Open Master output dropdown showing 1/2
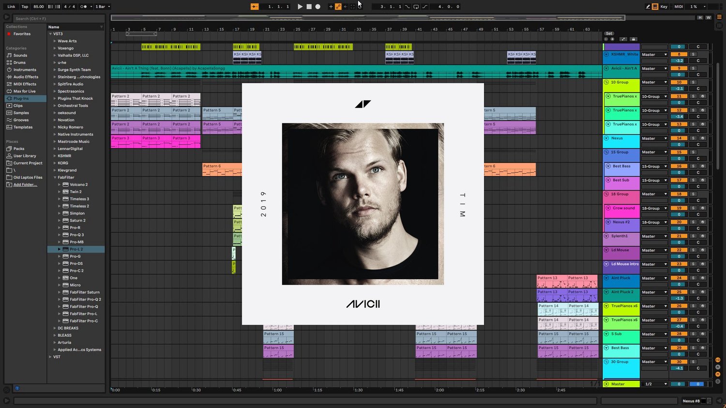 coord(654,384)
